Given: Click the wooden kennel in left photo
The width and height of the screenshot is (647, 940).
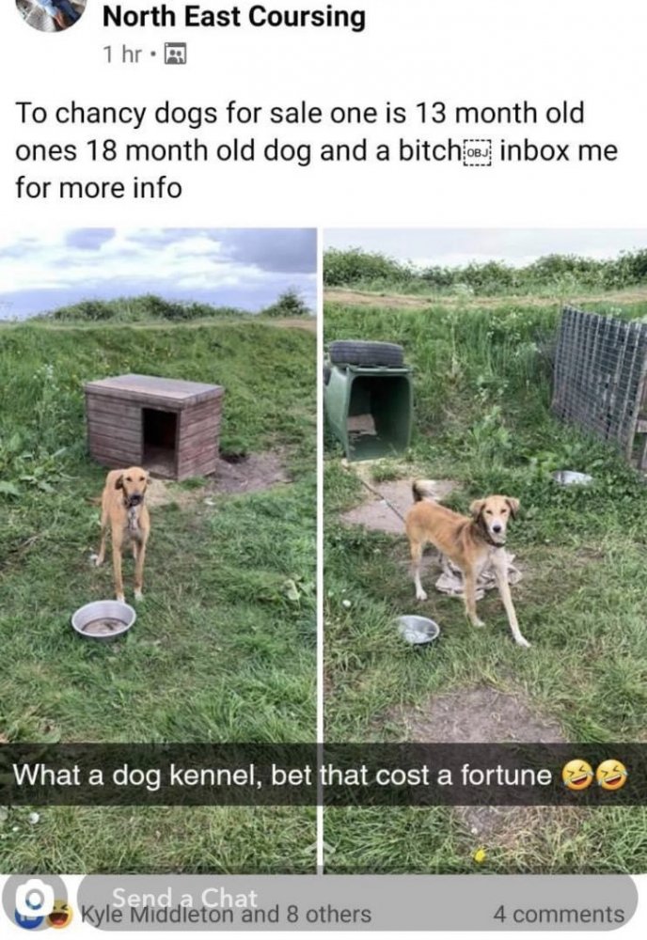Looking at the screenshot, I should 153,425.
